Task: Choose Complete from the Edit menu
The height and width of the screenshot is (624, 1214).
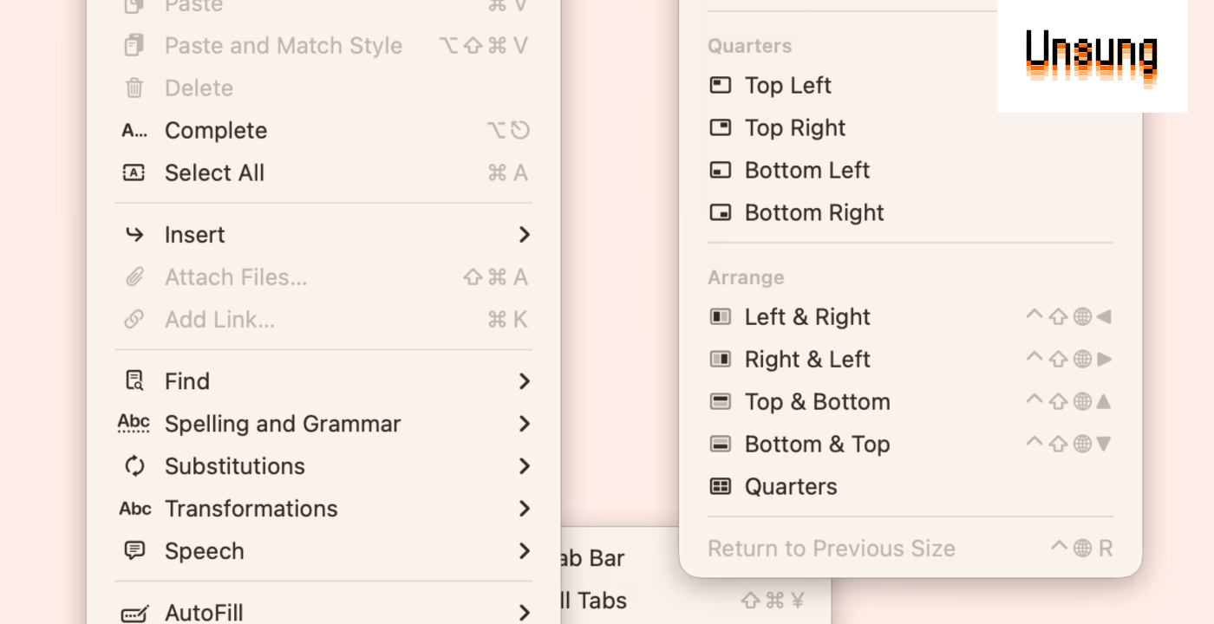Action: pos(216,131)
